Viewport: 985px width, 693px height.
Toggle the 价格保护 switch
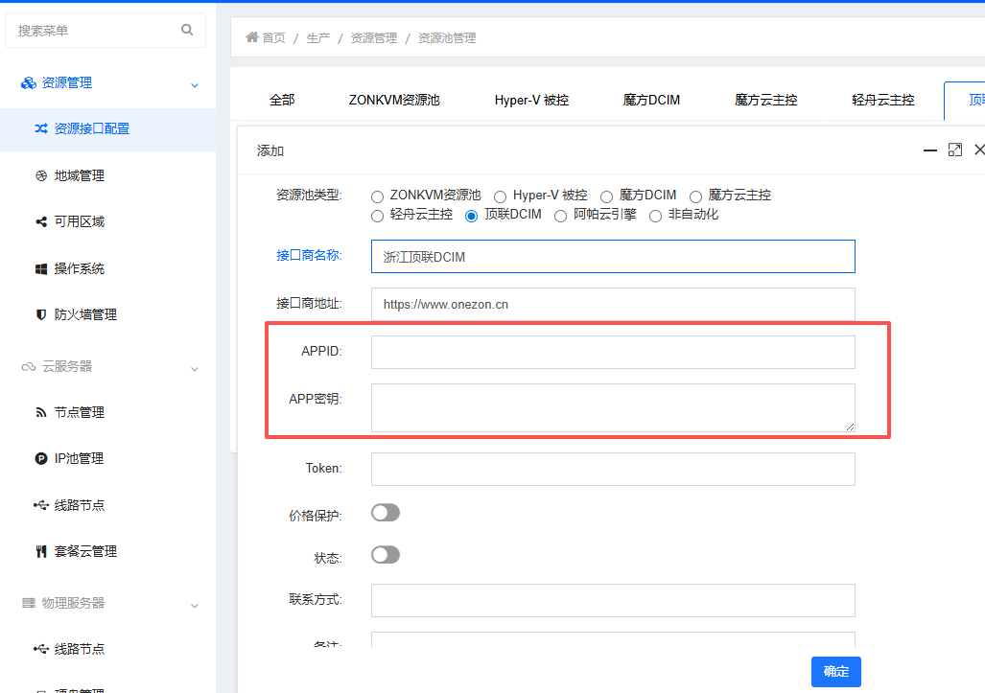(385, 513)
